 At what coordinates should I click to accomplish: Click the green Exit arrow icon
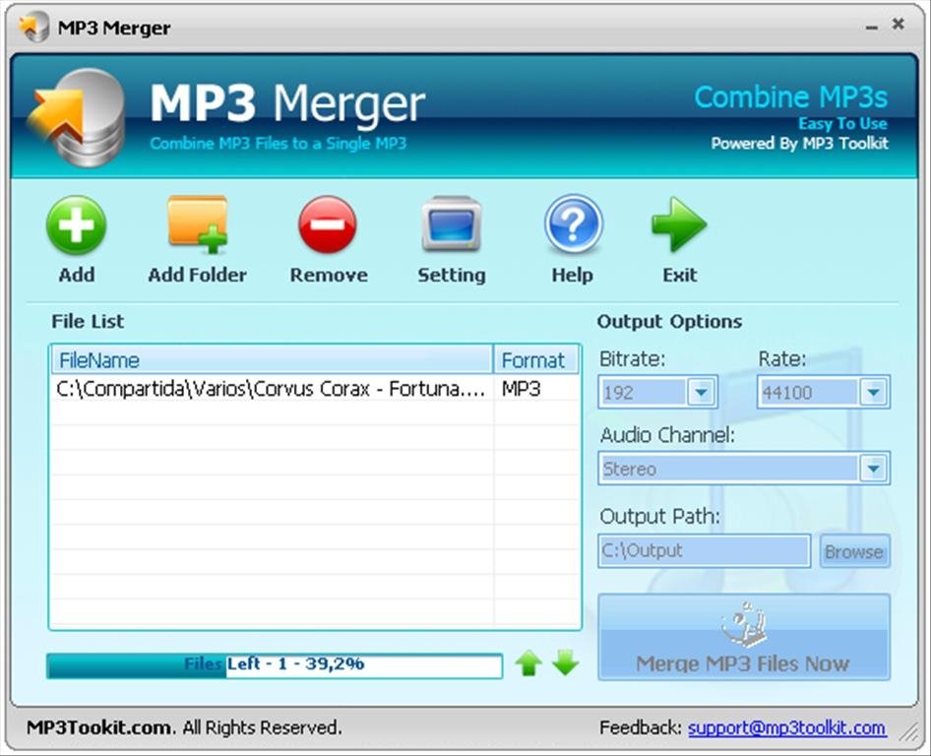click(x=679, y=224)
